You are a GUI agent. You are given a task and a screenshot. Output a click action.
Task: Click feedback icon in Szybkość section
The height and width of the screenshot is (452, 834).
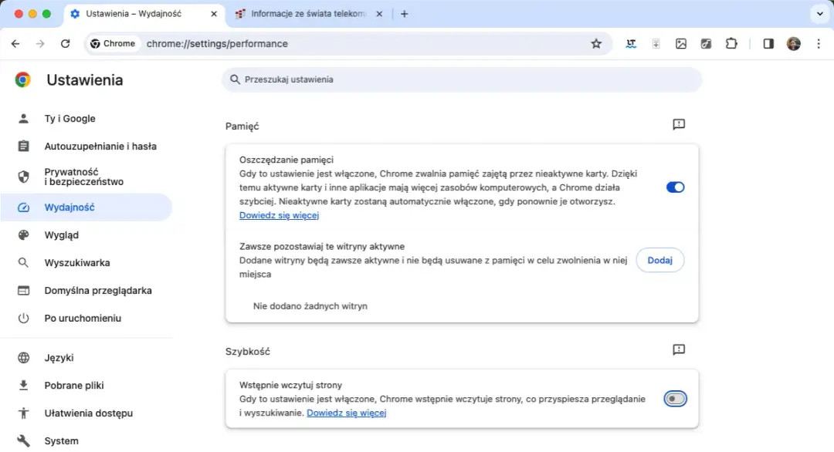(679, 349)
